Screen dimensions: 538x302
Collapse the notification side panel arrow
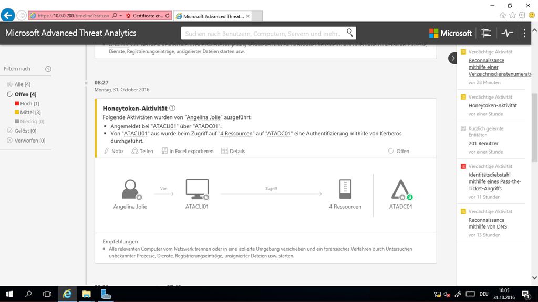point(452,58)
